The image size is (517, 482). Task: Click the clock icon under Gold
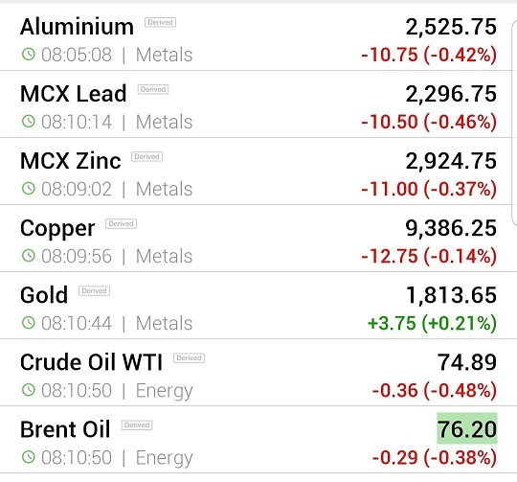pos(29,323)
